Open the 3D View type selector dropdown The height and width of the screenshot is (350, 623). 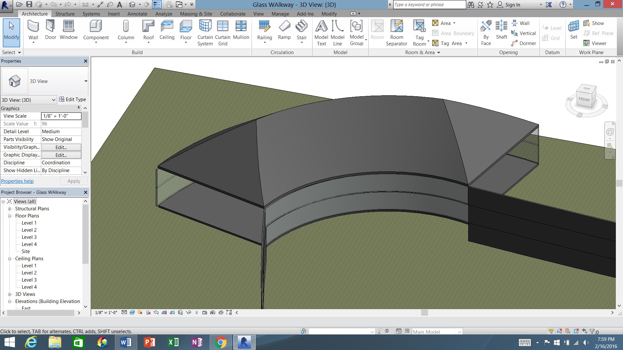coord(86,81)
